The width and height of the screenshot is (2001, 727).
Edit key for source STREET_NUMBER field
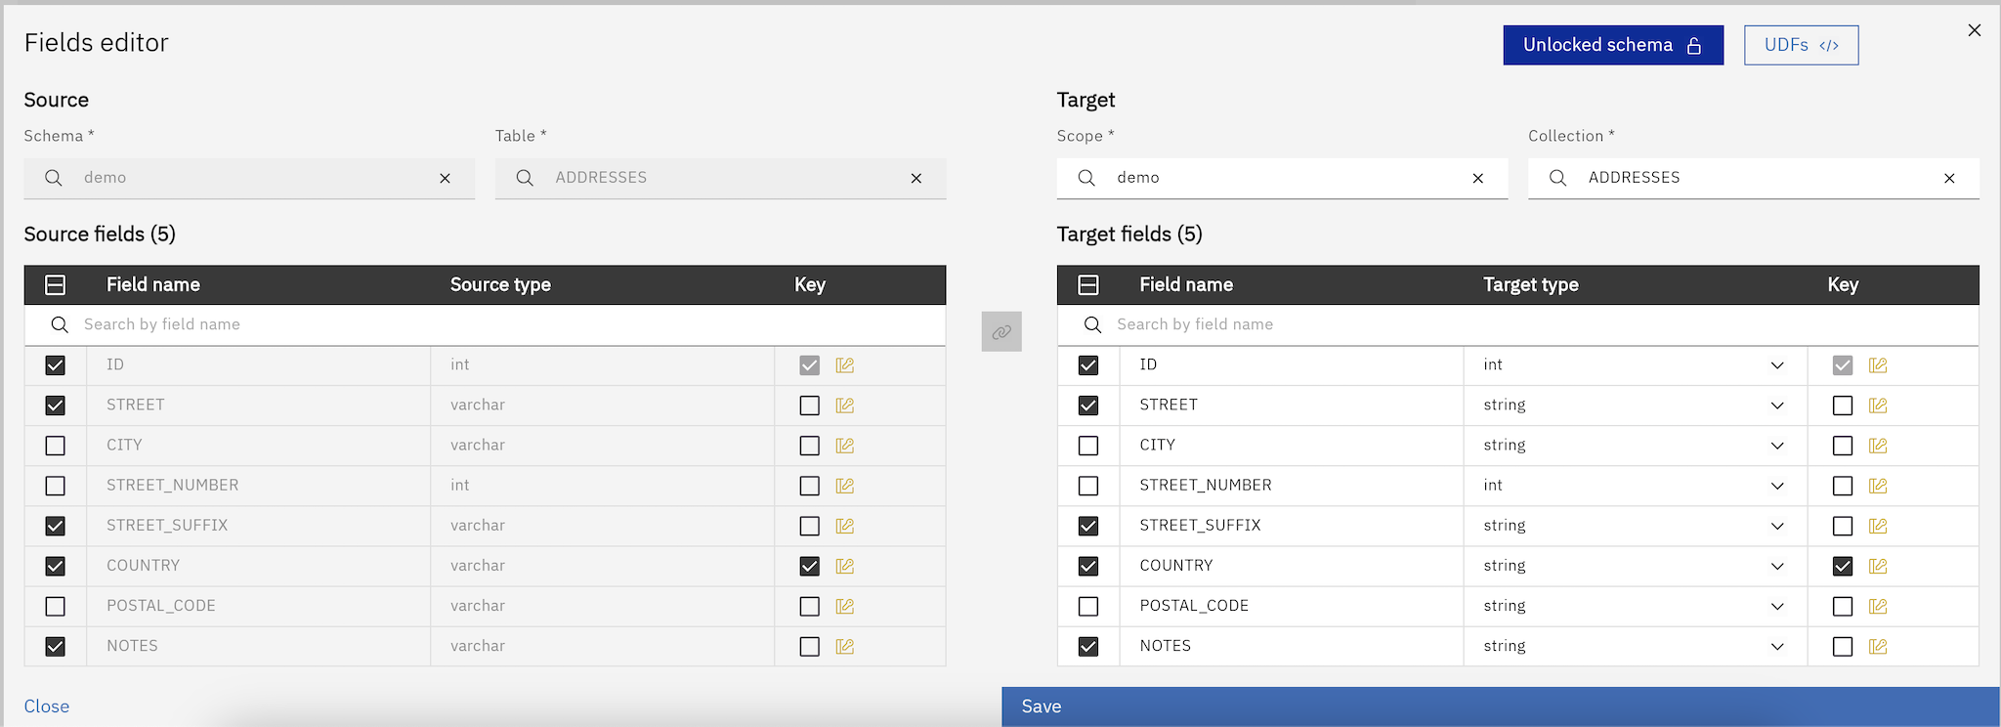[845, 486]
